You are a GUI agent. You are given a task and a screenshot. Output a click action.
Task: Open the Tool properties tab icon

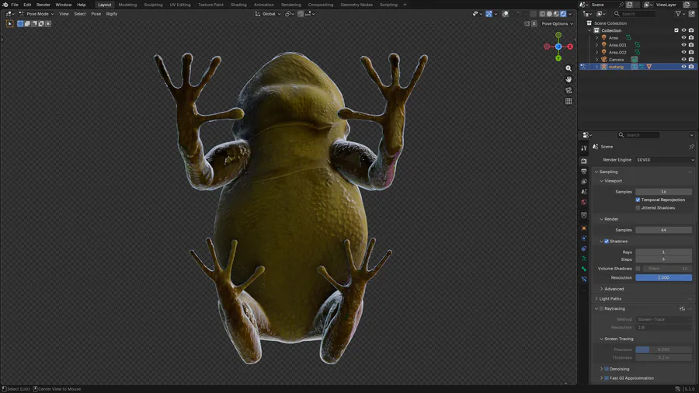(584, 148)
